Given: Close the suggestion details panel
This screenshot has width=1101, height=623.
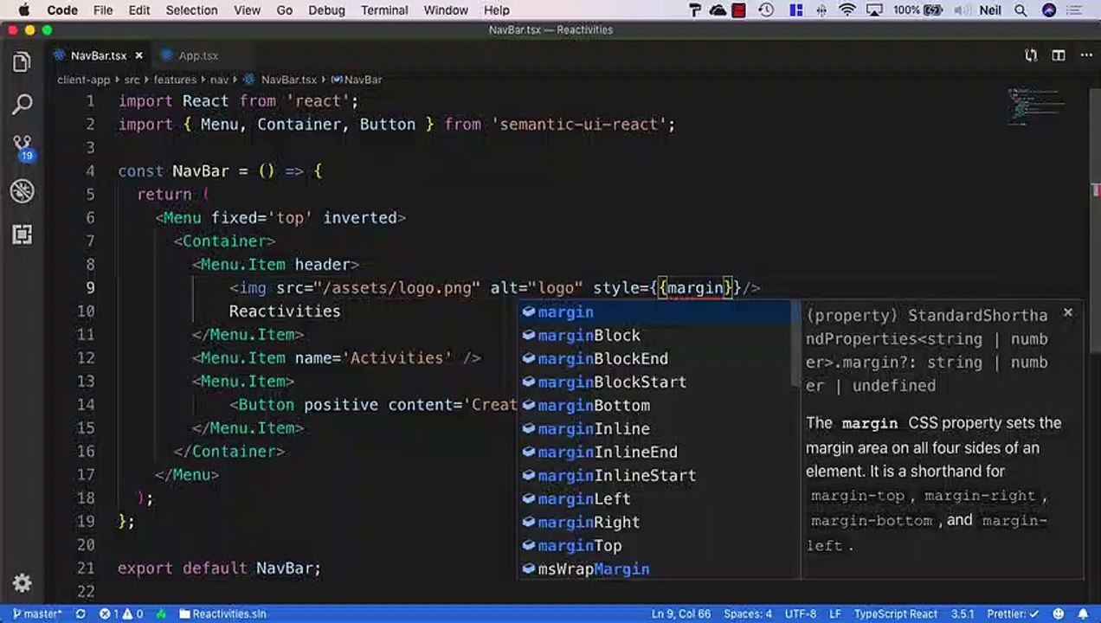Looking at the screenshot, I should tap(1067, 312).
